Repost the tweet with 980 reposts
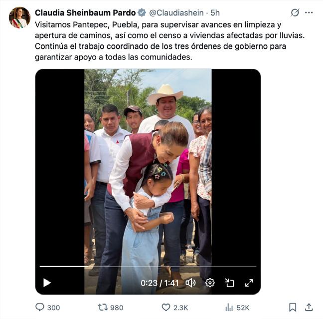 click(103, 307)
